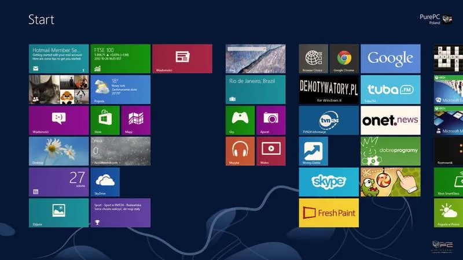Open the Rio de Janeiro travel tile
Viewport: 463px width, 260px height.
click(255, 90)
